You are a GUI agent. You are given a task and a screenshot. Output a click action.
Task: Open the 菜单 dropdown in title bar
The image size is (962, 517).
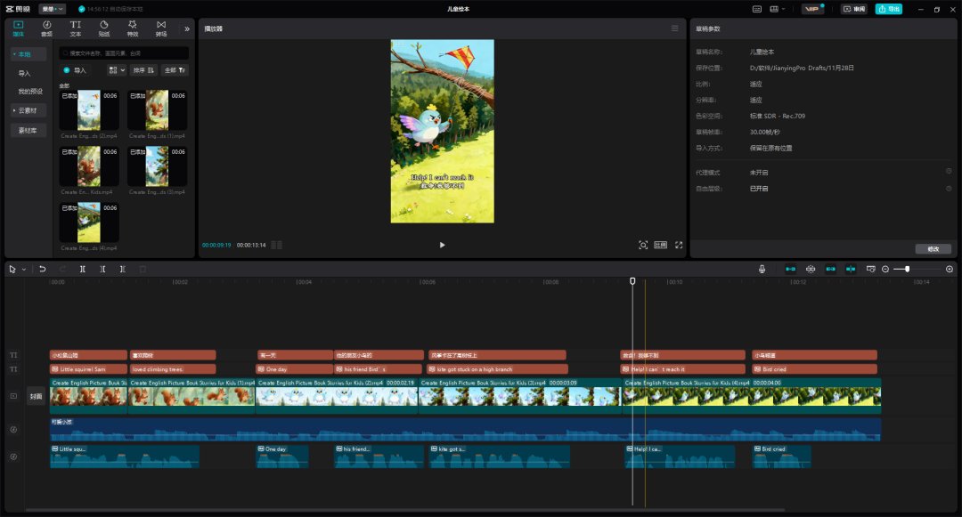pos(52,9)
